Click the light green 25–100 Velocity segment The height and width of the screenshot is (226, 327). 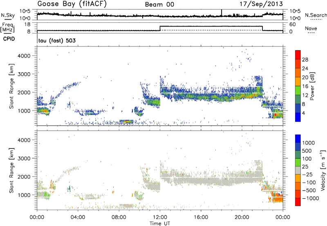point(298,162)
